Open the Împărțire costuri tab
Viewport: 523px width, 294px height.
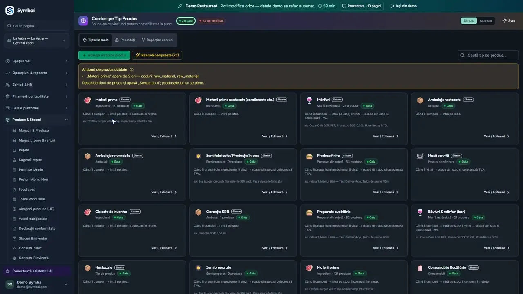(x=157, y=40)
